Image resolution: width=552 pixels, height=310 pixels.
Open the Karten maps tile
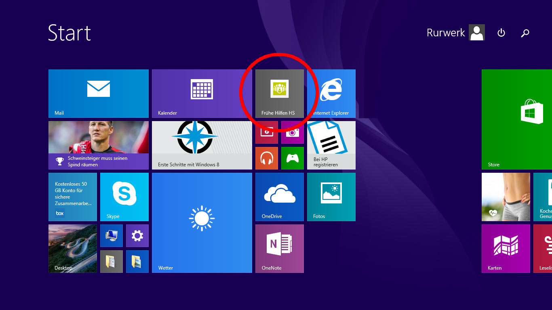pyautogui.click(x=506, y=249)
